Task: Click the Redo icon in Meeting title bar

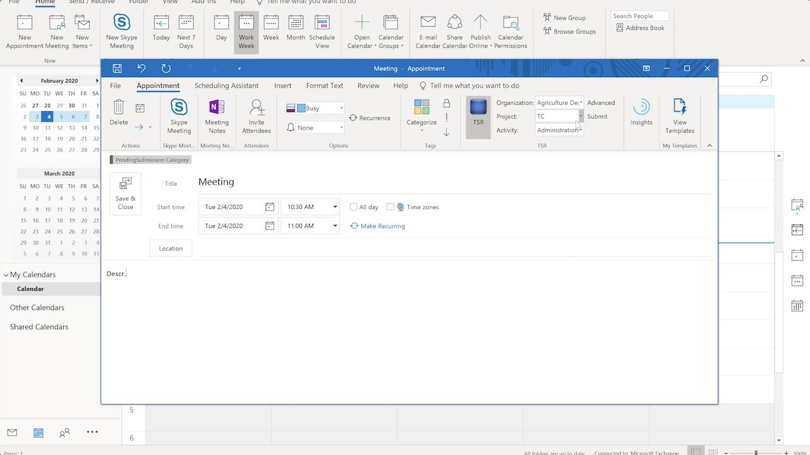Action: (x=166, y=68)
